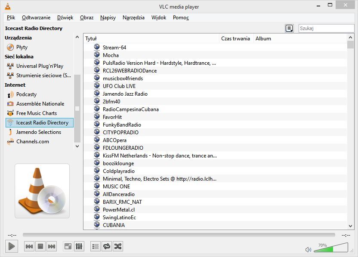Set volume on the volume slider
The width and height of the screenshot is (358, 257).
331,248
